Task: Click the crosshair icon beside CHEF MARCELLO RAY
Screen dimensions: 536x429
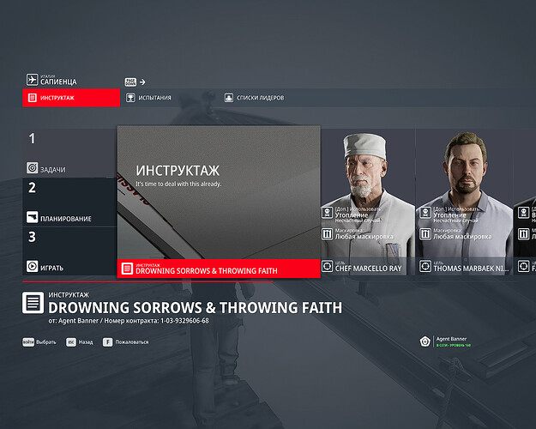Action: 327,266
